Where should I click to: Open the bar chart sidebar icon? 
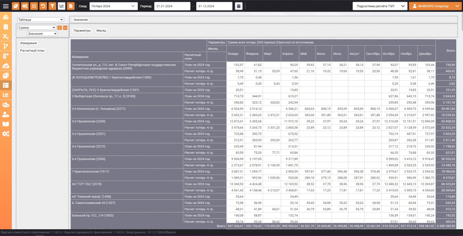point(5,95)
